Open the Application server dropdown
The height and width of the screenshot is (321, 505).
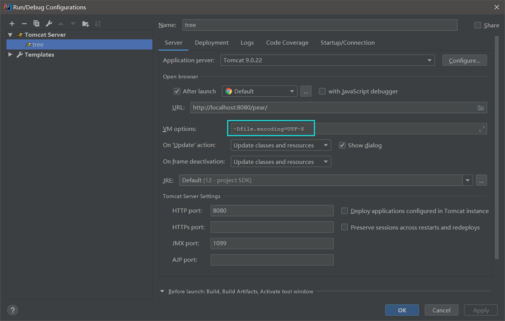pos(429,60)
